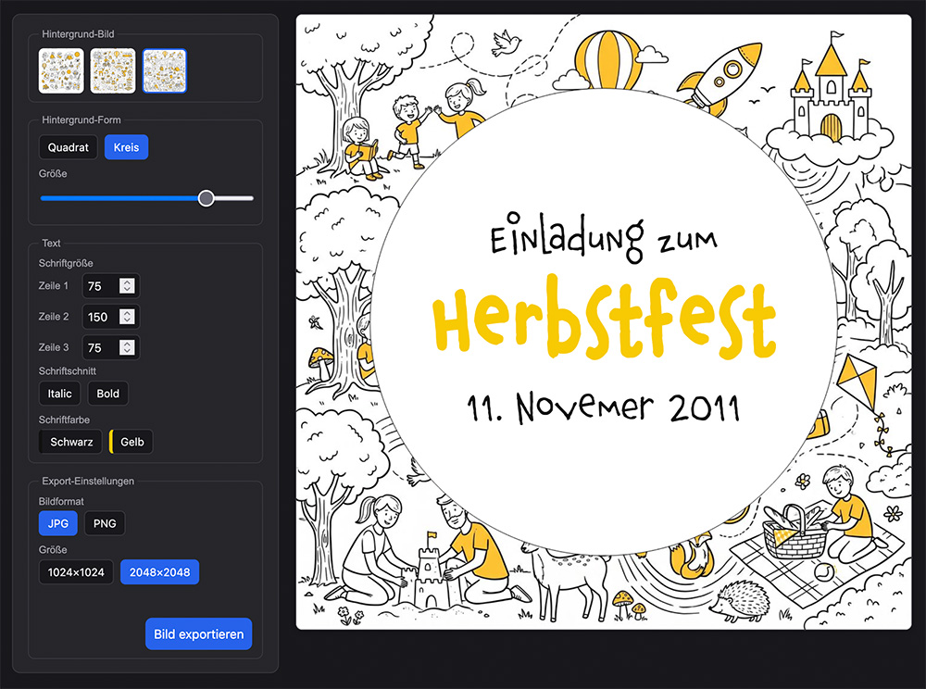Set font color to Schwarz
Screen dimensions: 926x689
(x=71, y=442)
